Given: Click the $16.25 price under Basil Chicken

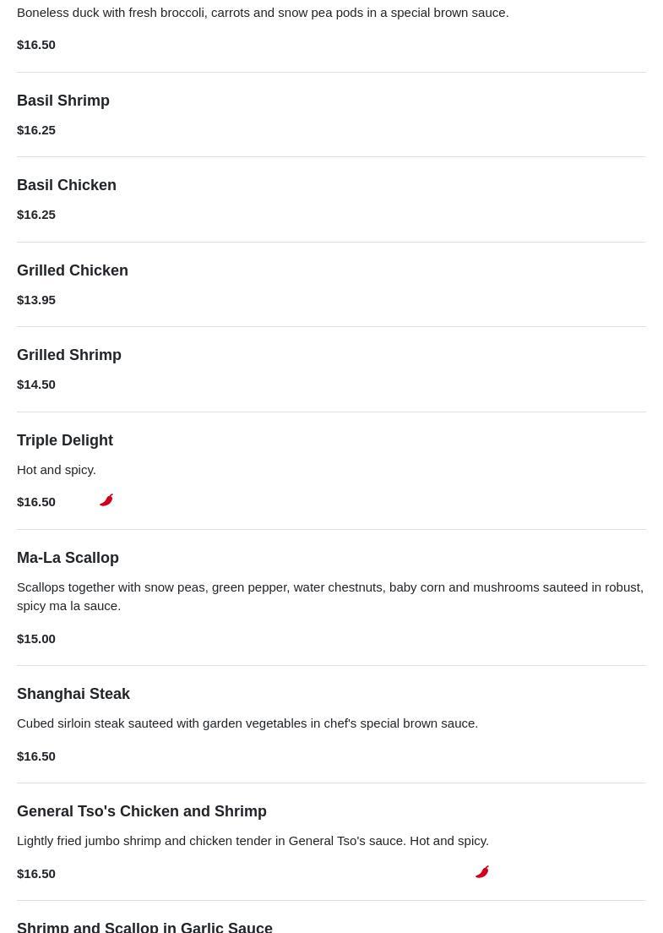Looking at the screenshot, I should [x=36, y=214].
